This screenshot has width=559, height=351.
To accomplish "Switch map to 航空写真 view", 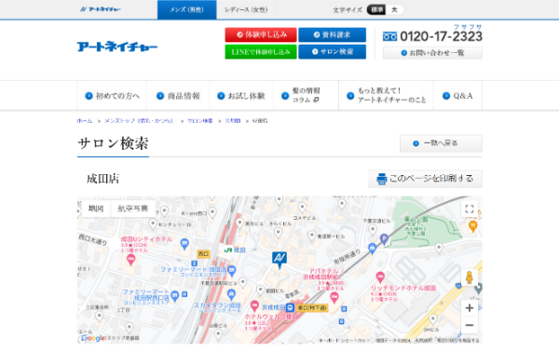I will click(133, 209).
